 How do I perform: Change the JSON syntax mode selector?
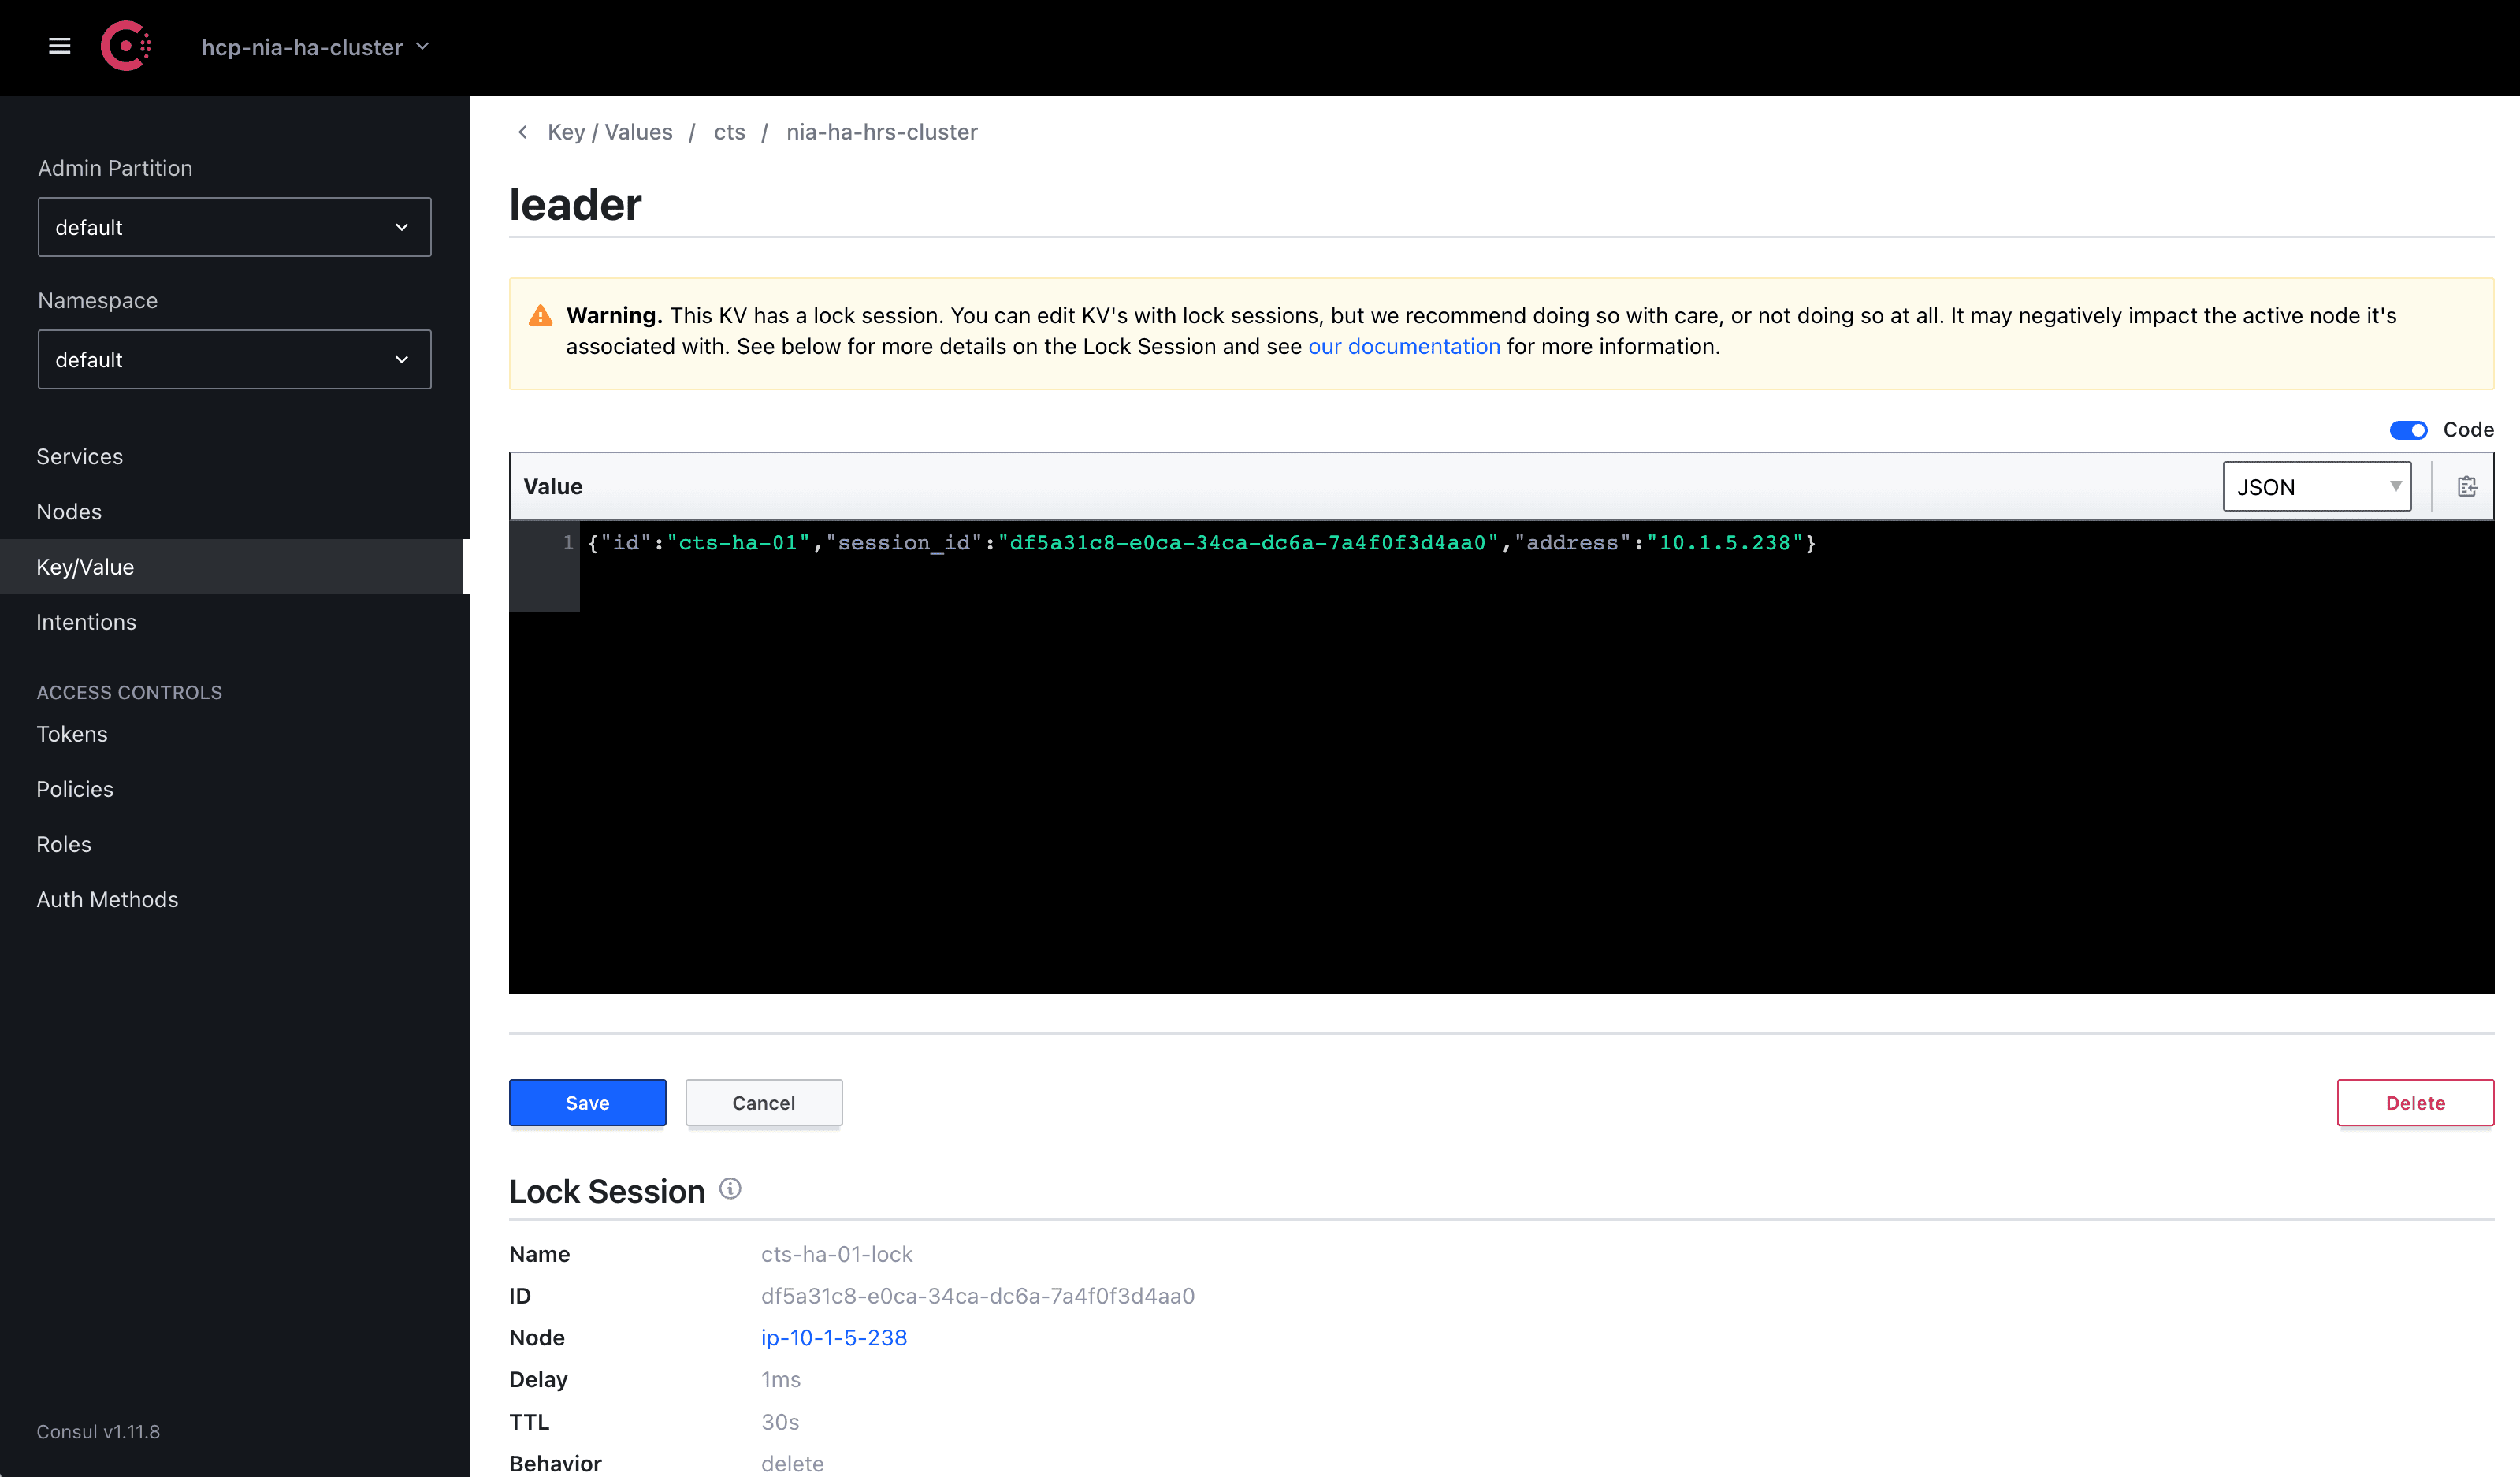pyautogui.click(x=2316, y=487)
